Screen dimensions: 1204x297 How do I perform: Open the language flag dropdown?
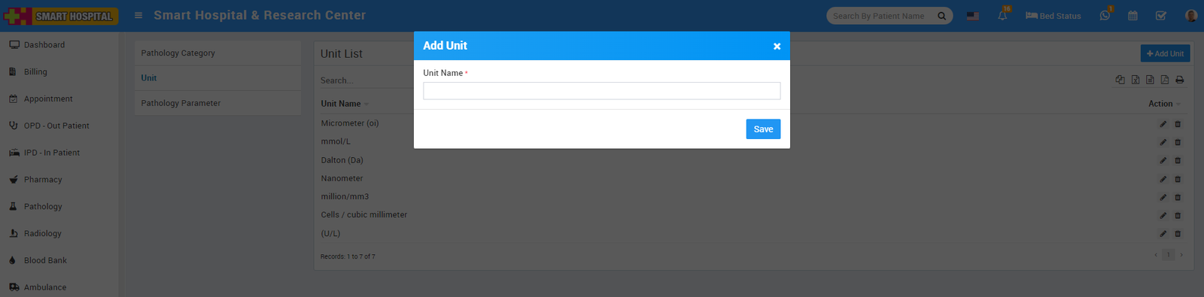[x=973, y=16]
